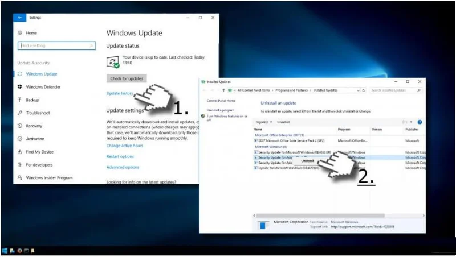This screenshot has height=257, width=456.
Task: Collapse the Microsoft Windows (4) group
Action: coord(271,147)
